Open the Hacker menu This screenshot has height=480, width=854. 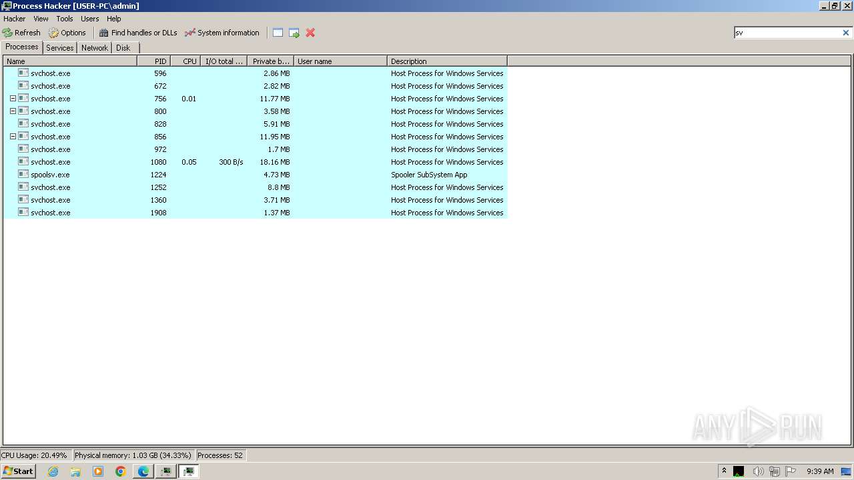[14, 19]
